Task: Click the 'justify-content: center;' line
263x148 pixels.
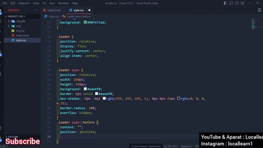Action: pyautogui.click(x=83, y=51)
